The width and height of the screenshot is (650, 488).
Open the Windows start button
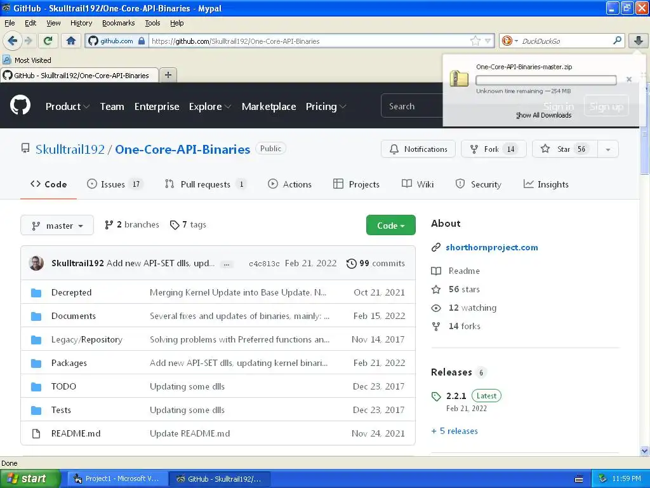(30, 479)
